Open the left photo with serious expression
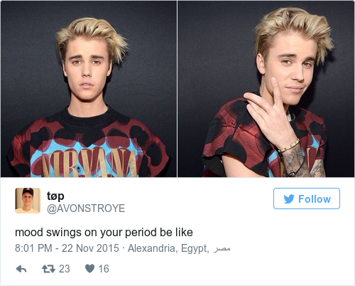The height and width of the screenshot is (286, 355). click(89, 89)
